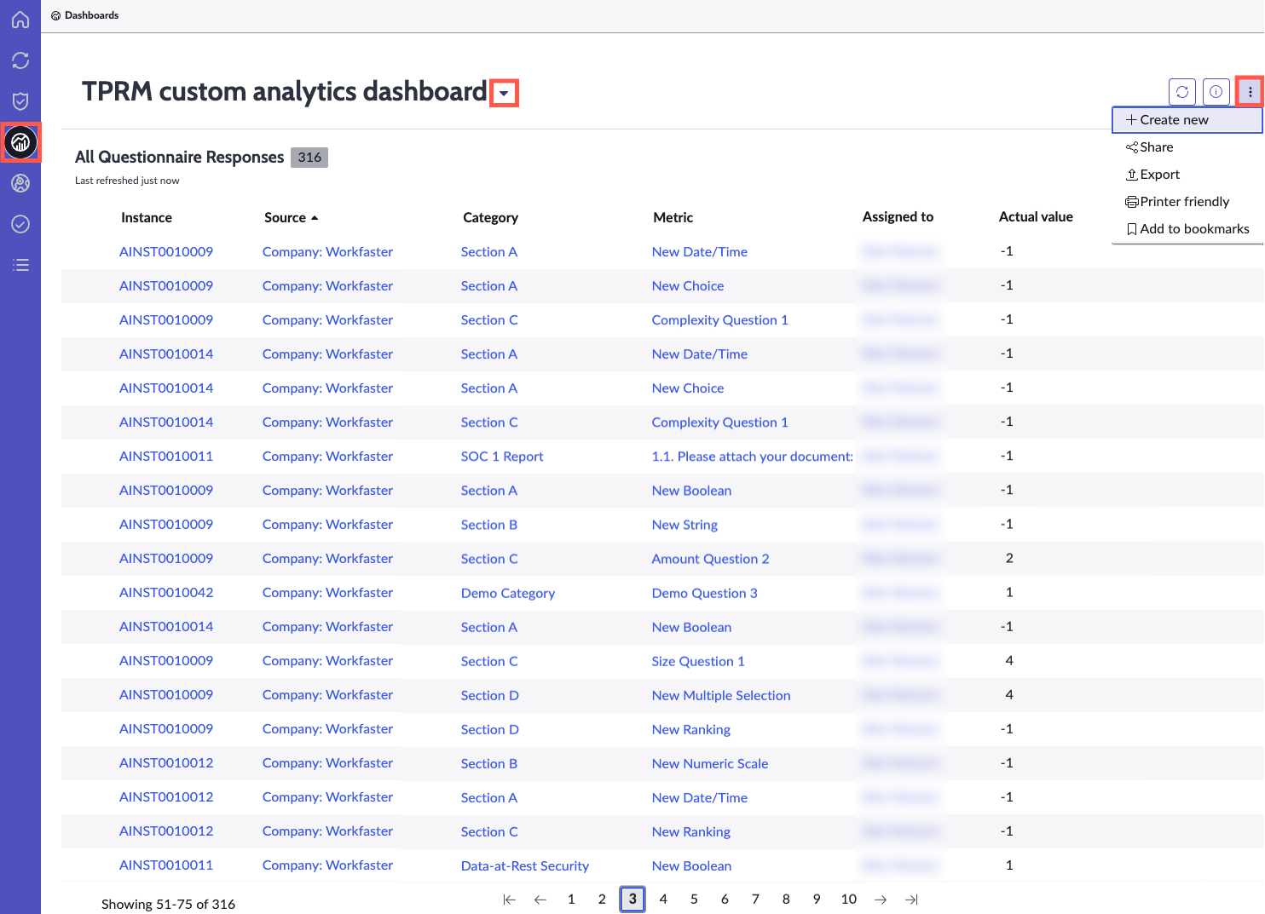Open the Demo Category link
The height and width of the screenshot is (914, 1265).
point(508,594)
